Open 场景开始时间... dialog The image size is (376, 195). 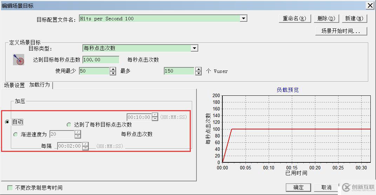[341, 31]
